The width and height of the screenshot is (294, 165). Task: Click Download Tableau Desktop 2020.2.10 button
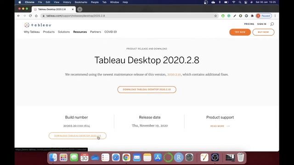click(147, 89)
